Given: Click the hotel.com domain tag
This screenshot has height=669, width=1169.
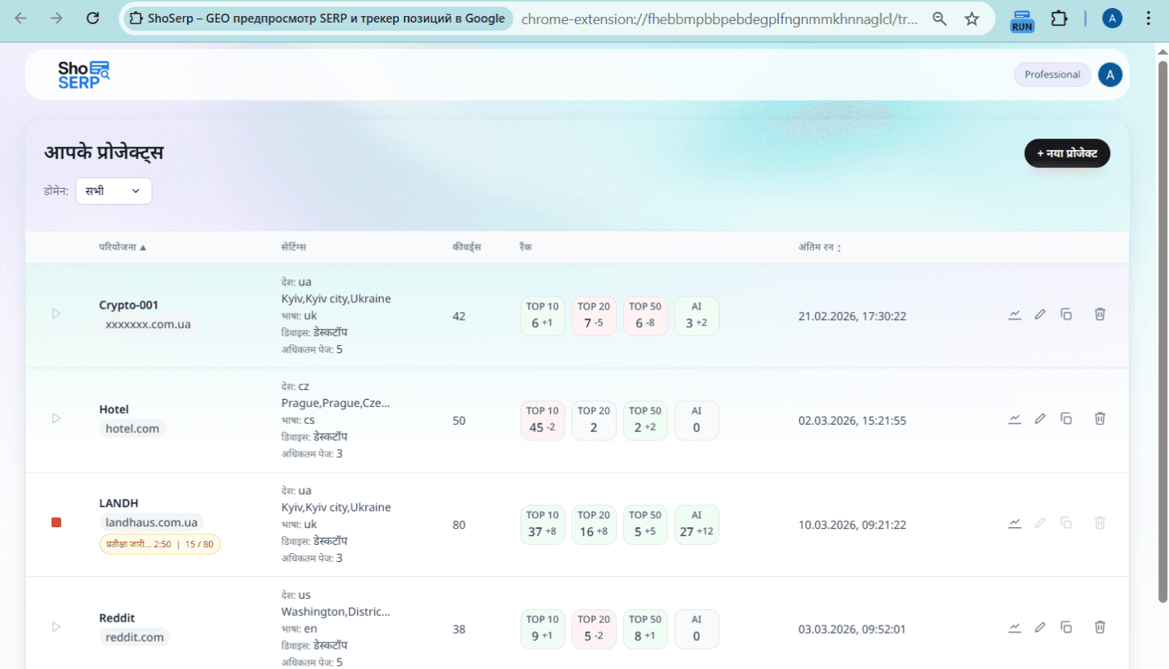Looking at the screenshot, I should point(132,429).
